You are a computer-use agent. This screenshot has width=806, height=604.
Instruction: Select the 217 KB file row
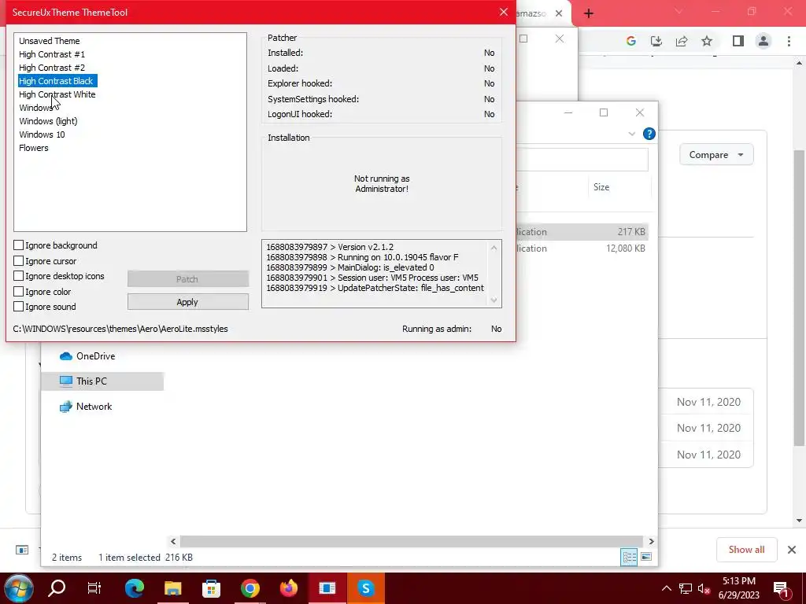[581, 232]
